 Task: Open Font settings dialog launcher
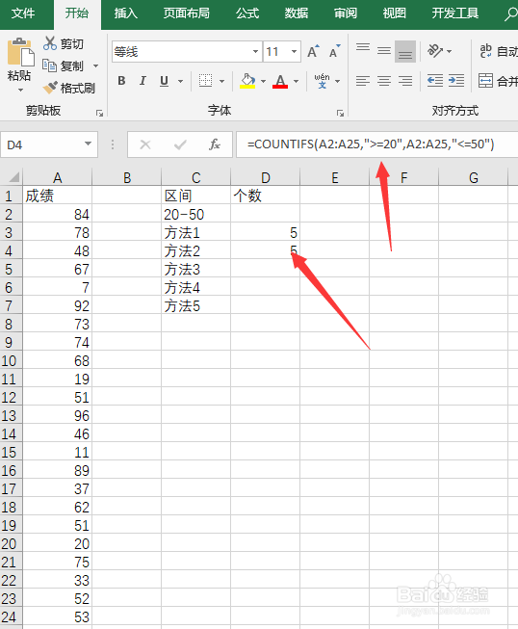[x=341, y=114]
